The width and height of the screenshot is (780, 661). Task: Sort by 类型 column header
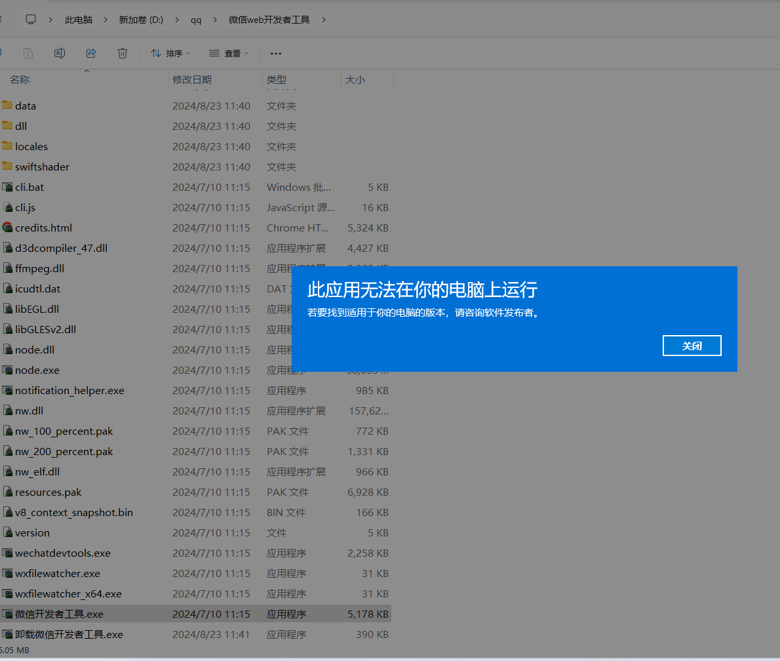pos(277,79)
